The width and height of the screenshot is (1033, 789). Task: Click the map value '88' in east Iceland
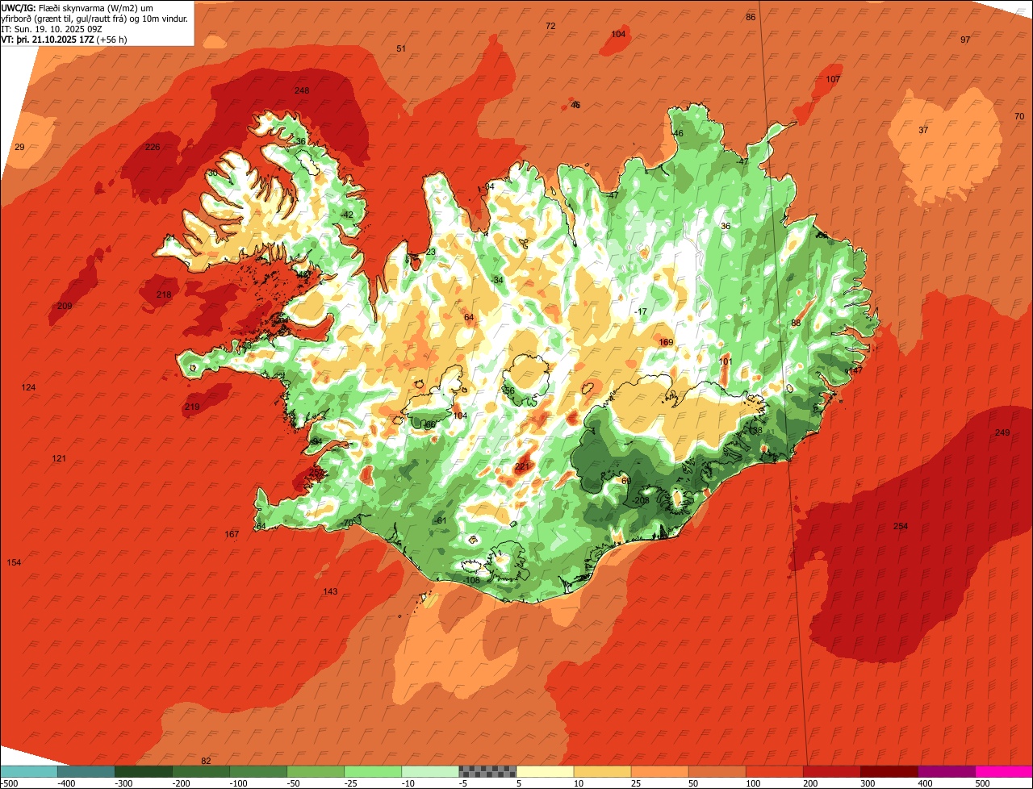[796, 323]
